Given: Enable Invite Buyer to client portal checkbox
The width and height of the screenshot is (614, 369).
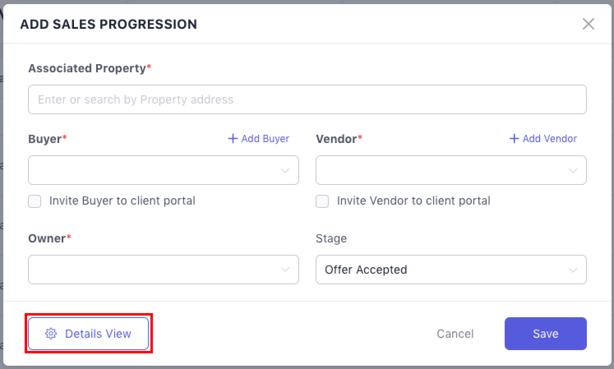Looking at the screenshot, I should [x=35, y=201].
